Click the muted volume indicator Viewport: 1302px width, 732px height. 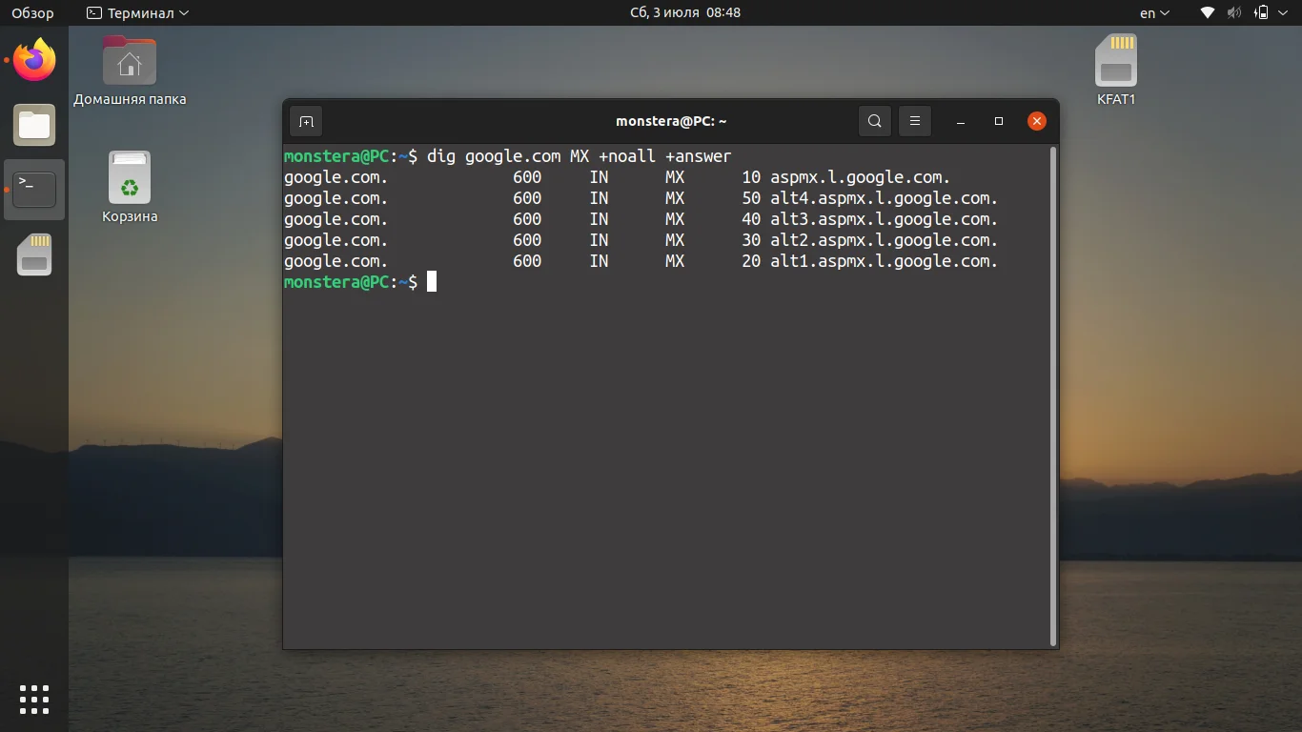click(1234, 12)
